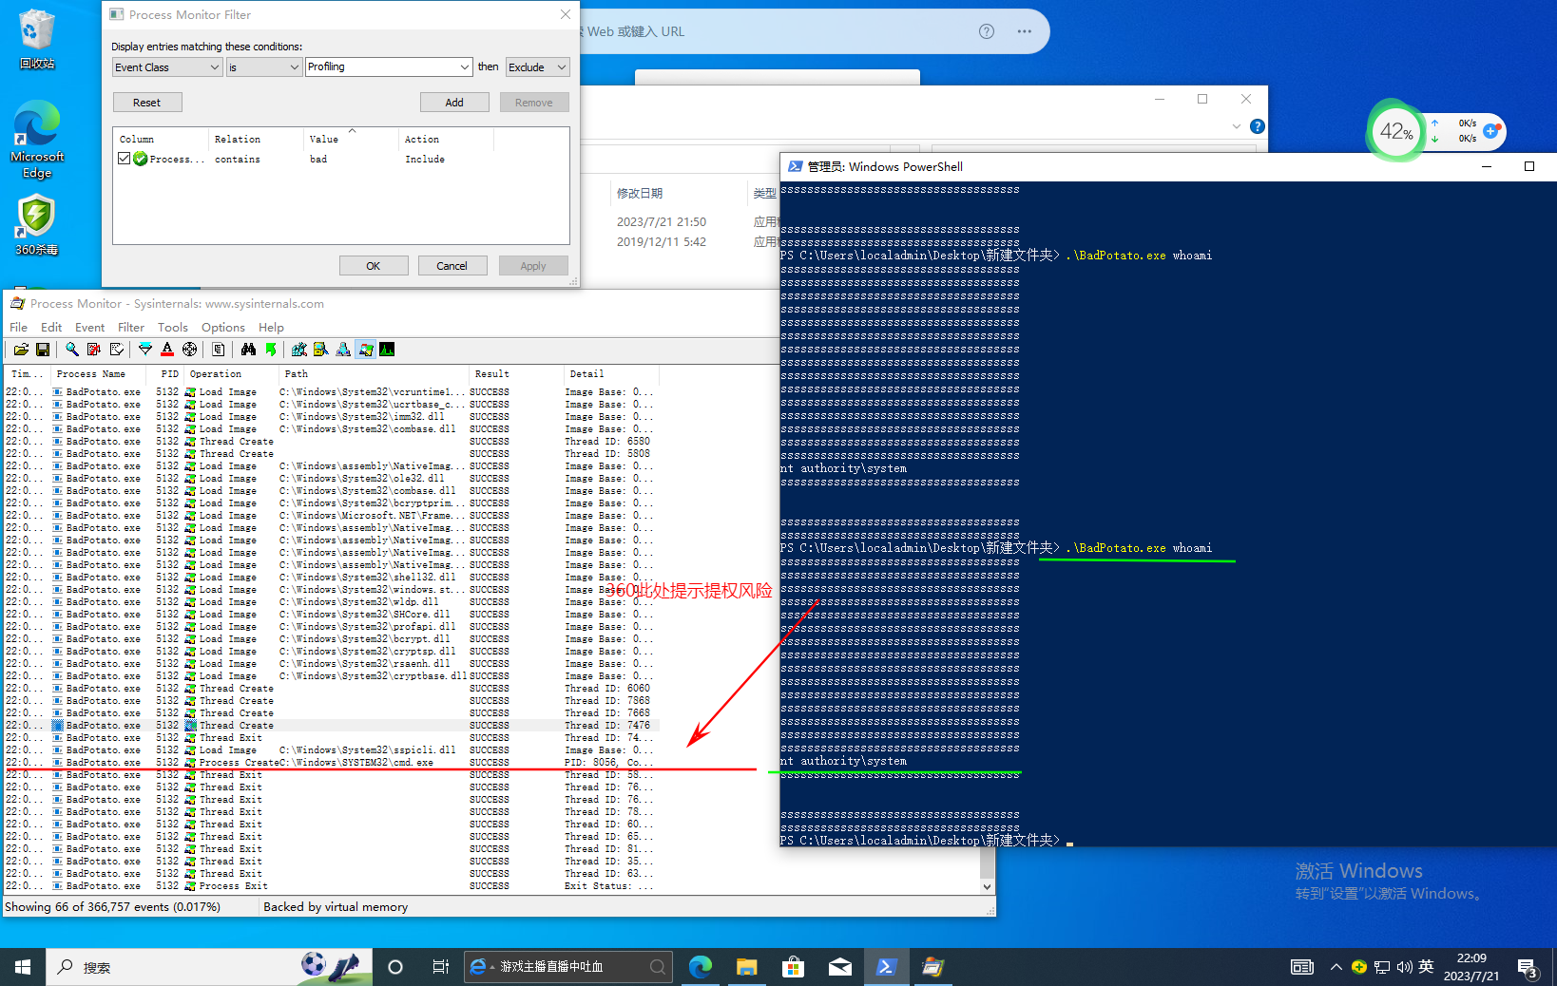The height and width of the screenshot is (986, 1557).
Task: Click the Autoscroll toolbar icon
Action: click(94, 350)
